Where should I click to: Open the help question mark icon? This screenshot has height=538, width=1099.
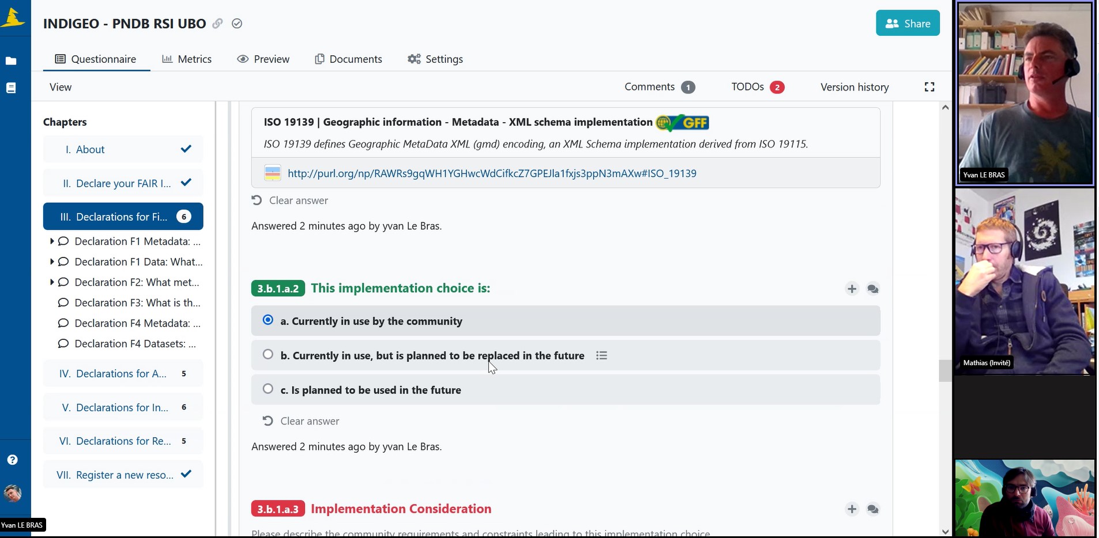point(12,460)
